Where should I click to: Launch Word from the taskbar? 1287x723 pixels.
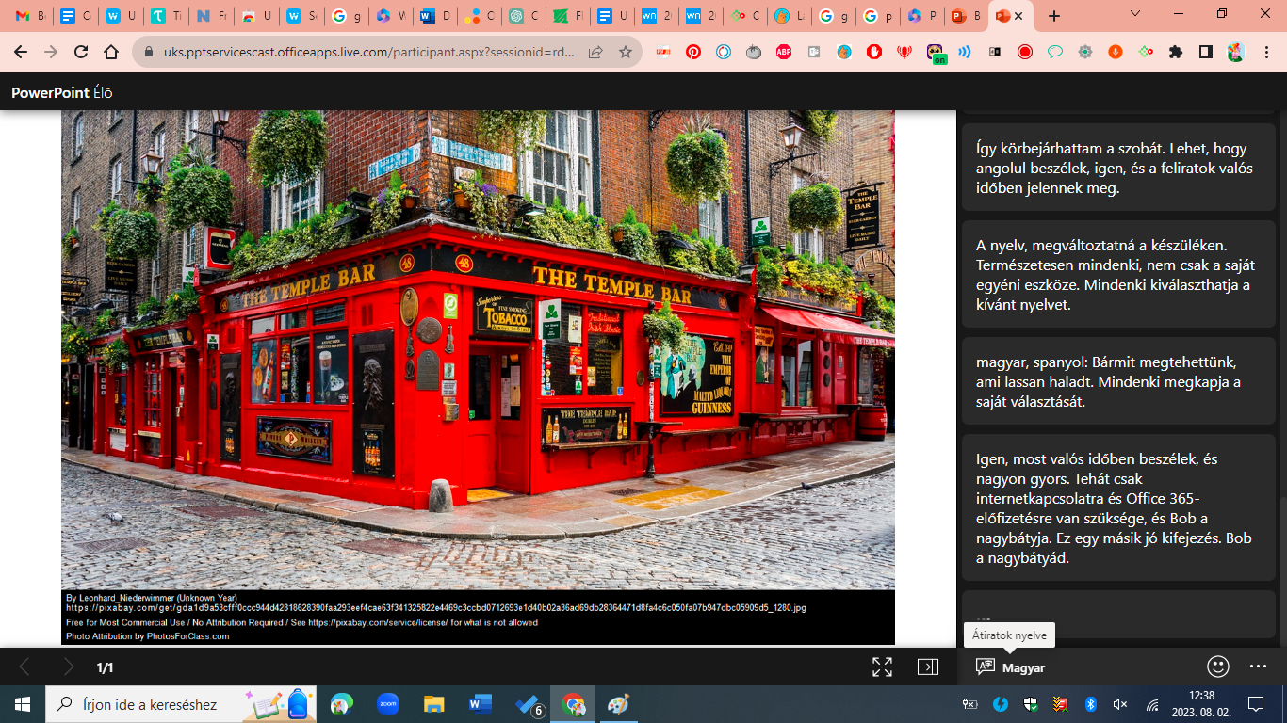click(x=480, y=703)
